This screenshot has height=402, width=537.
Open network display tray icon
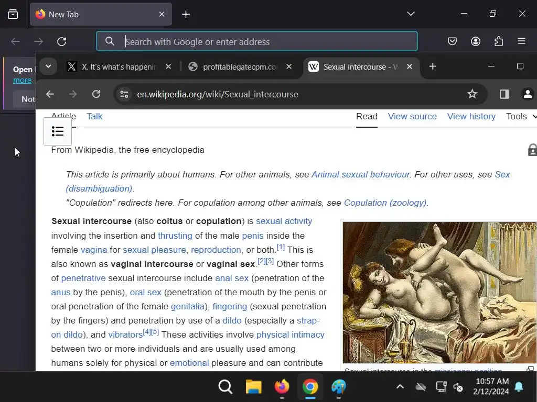pos(441,387)
